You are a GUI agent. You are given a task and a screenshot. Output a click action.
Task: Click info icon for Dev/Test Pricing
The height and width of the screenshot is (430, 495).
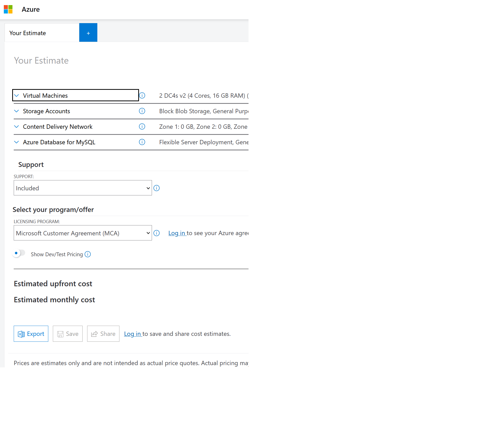pyautogui.click(x=88, y=254)
